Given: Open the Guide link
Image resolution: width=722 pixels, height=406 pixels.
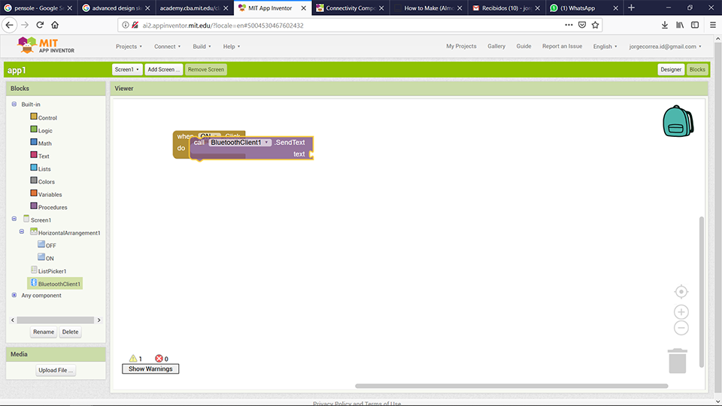Looking at the screenshot, I should [523, 46].
